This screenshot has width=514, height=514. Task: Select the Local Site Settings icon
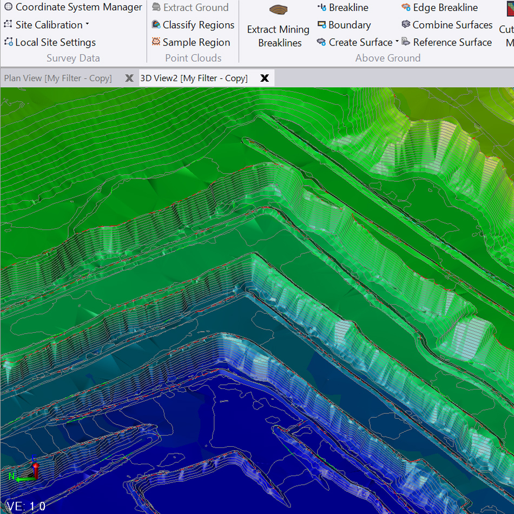8,42
